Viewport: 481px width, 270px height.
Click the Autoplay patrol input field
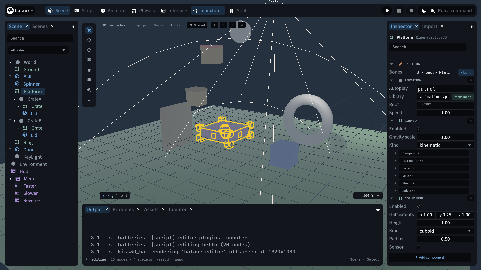point(445,89)
